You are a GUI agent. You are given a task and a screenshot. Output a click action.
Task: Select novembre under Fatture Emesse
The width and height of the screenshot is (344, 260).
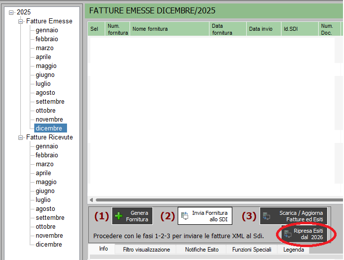tap(49, 120)
